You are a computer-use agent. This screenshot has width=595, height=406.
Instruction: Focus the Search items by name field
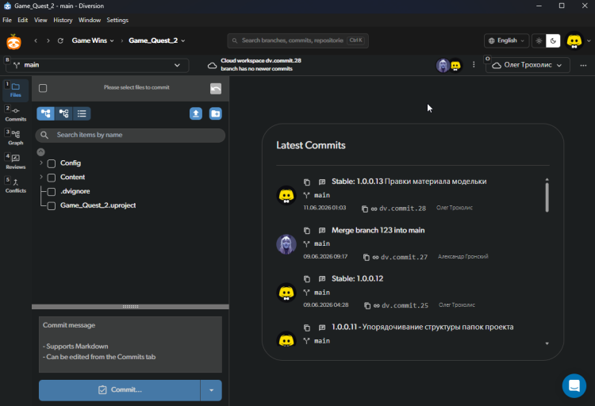(130, 136)
